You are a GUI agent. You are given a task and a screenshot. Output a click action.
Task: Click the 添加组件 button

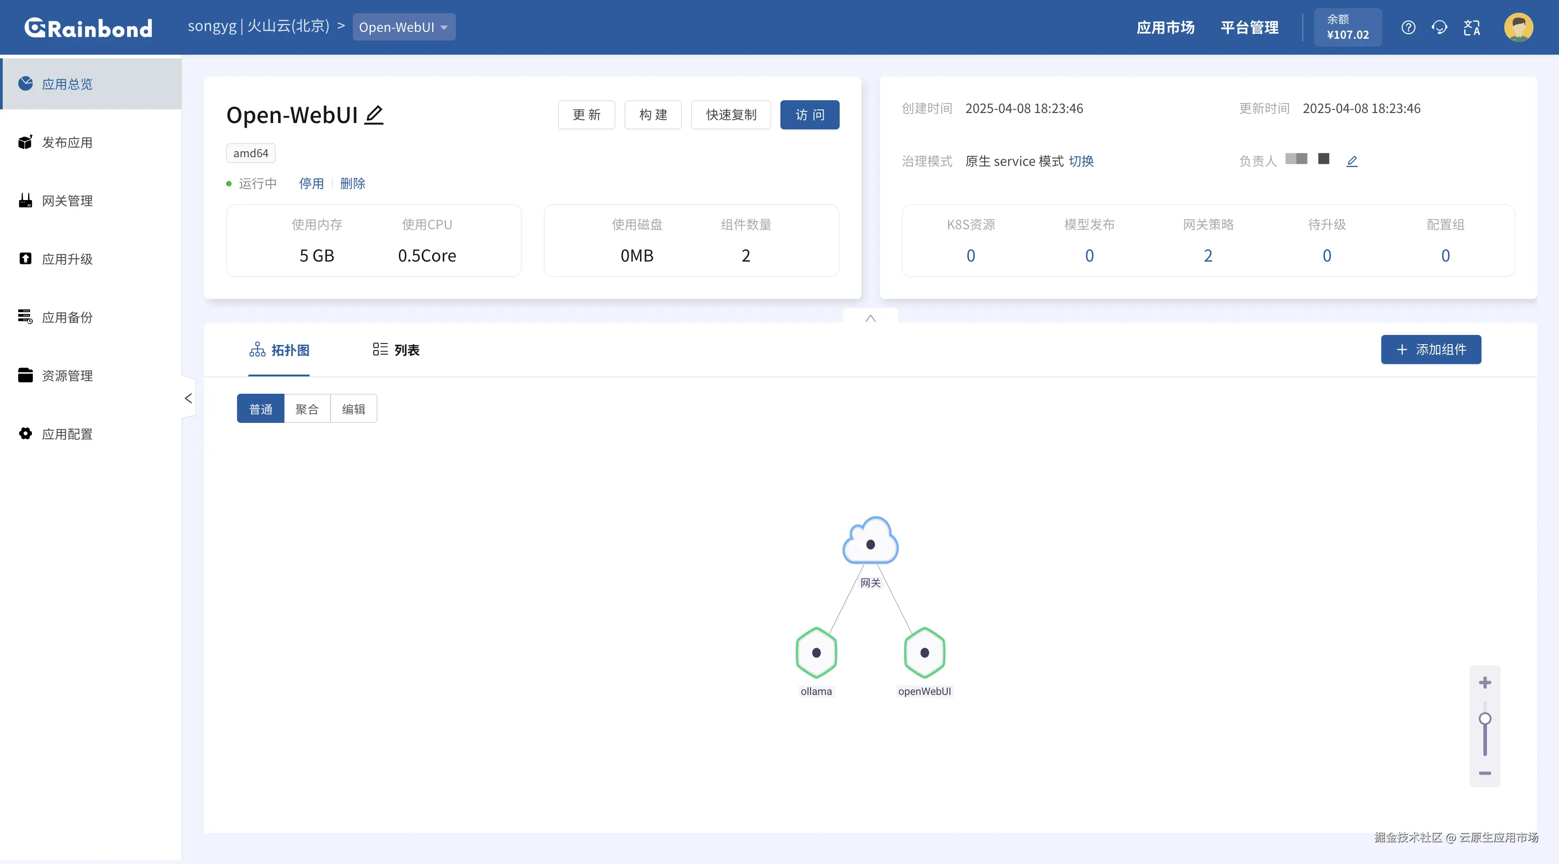[x=1431, y=350]
